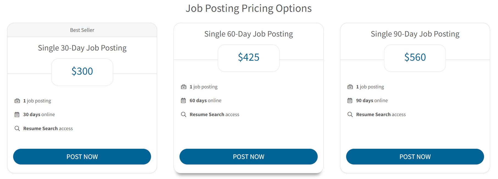The image size is (498, 179).
Task: Click briefcase icon in 30-Day posting card
Action: [x=17, y=101]
